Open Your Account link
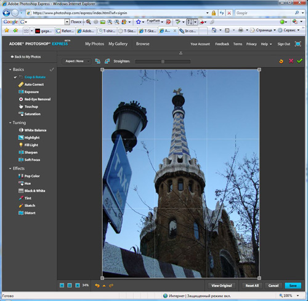The image size is (308, 301). [200, 44]
